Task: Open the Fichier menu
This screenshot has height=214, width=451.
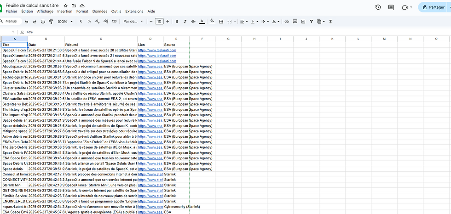Action: tap(12, 11)
